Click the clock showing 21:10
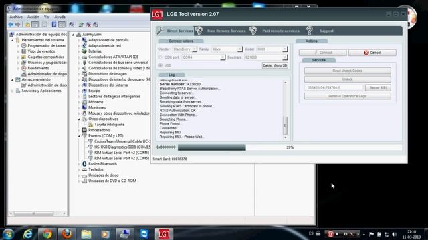Image resolution: width=428 pixels, height=240 pixels. (411, 232)
